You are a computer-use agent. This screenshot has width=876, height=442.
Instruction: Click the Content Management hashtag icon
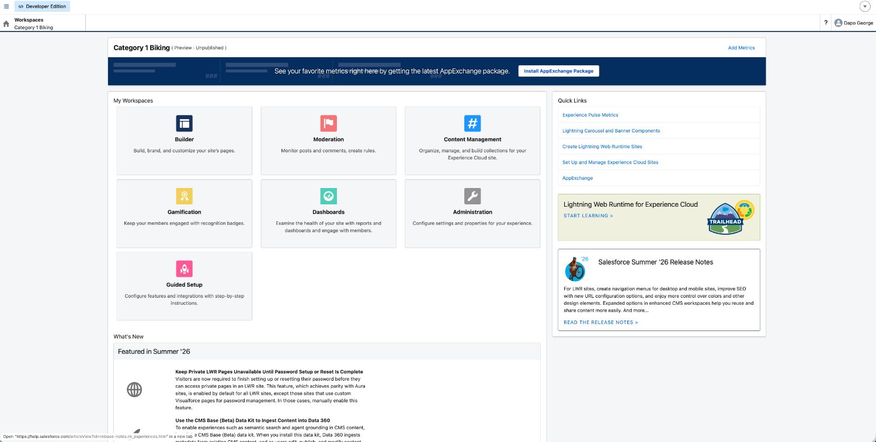click(472, 123)
